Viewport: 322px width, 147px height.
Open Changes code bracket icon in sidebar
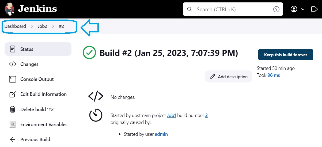(x=13, y=64)
